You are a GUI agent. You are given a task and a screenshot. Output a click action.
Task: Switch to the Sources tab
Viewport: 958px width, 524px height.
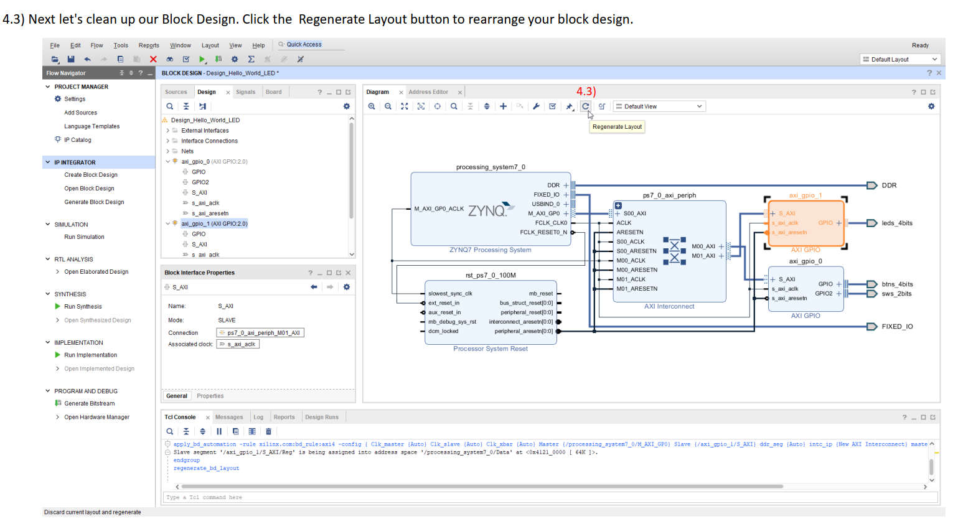coord(176,92)
